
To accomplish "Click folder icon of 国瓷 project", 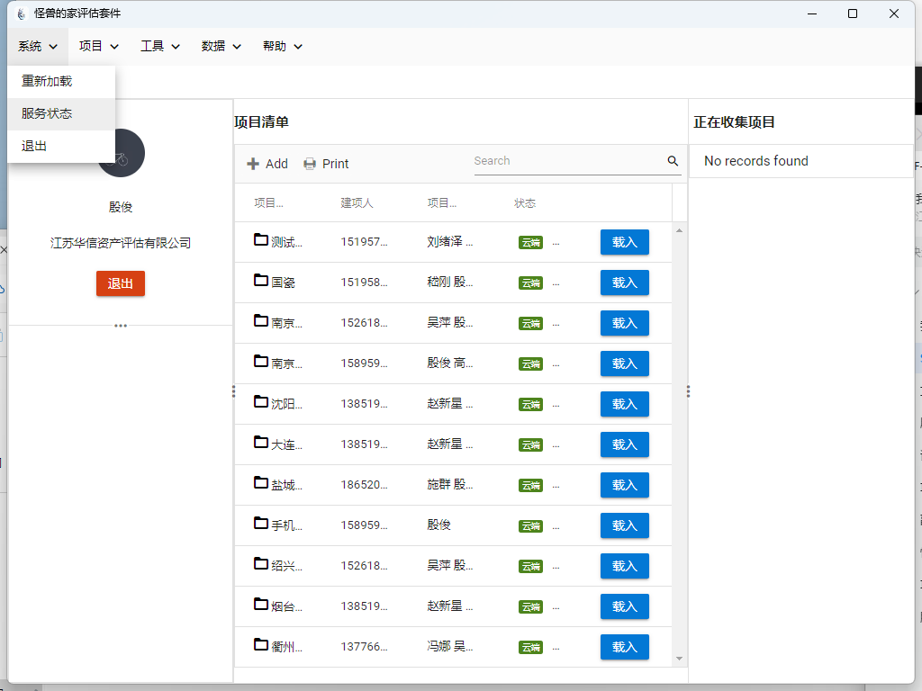I will point(261,281).
